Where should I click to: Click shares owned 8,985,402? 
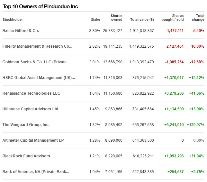pyautogui.click(x=114, y=124)
